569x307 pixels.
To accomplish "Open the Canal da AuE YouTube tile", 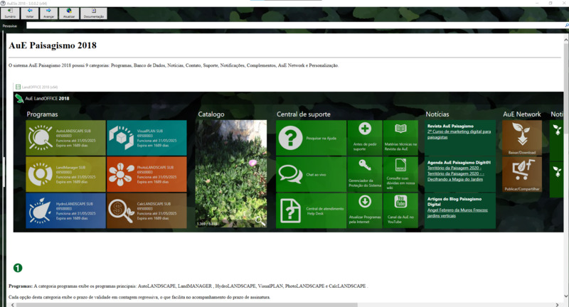I will [400, 210].
